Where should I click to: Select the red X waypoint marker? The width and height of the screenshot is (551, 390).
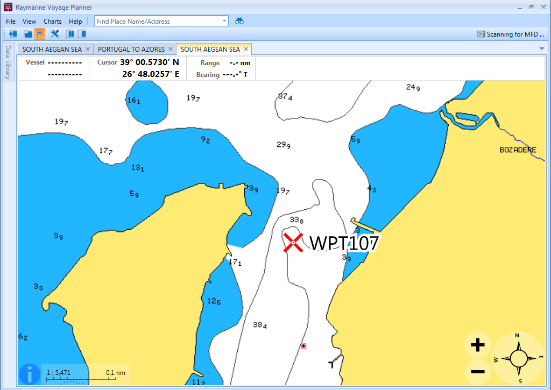coord(293,243)
